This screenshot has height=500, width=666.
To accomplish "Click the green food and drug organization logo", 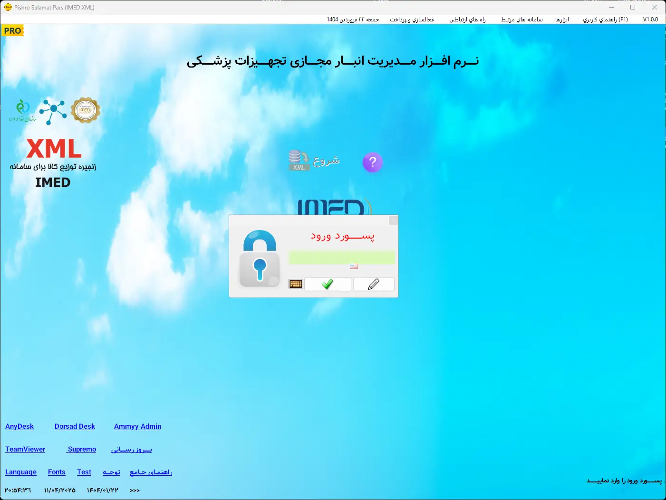I will pos(22,111).
